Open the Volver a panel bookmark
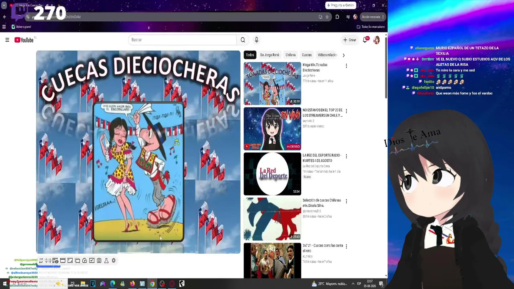Viewport: 514px width, 289px height. point(21,27)
